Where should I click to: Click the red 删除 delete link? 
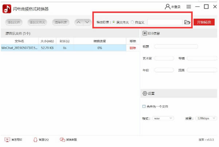(x=133, y=48)
